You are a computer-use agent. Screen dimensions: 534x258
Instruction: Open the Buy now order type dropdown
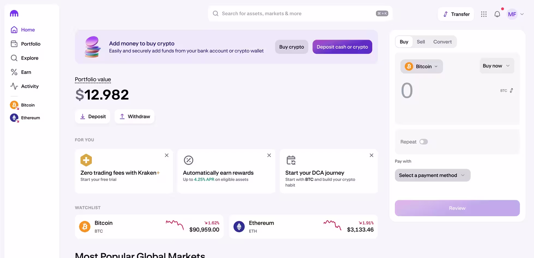(x=497, y=66)
